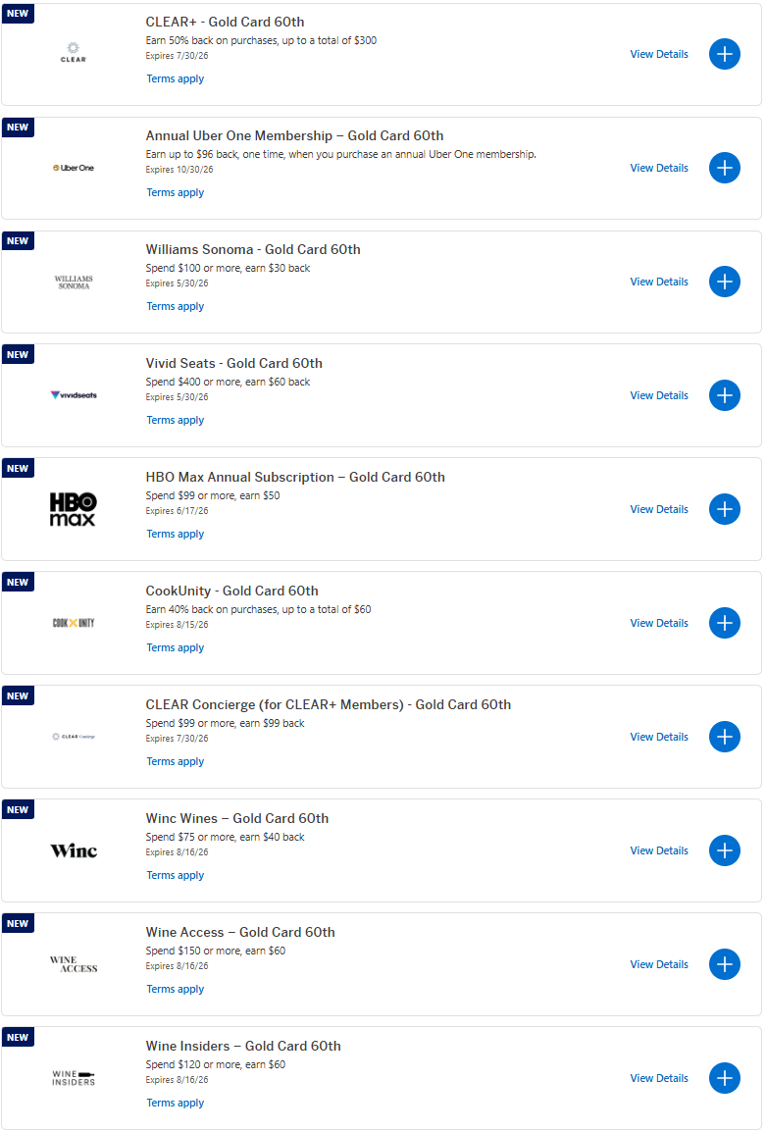Add the CLEAR Concierge offer
Image resolution: width=766 pixels, height=1132 pixels.
(x=724, y=737)
